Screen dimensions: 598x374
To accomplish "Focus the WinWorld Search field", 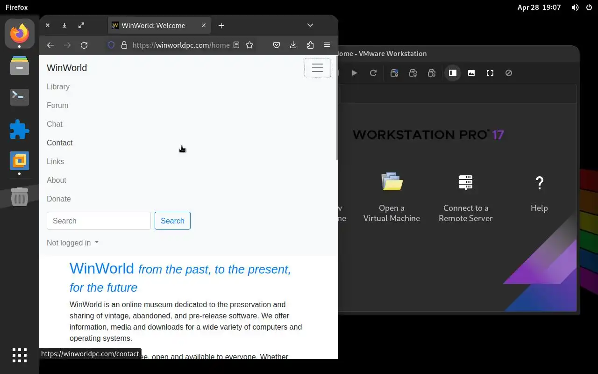I will [x=99, y=221].
